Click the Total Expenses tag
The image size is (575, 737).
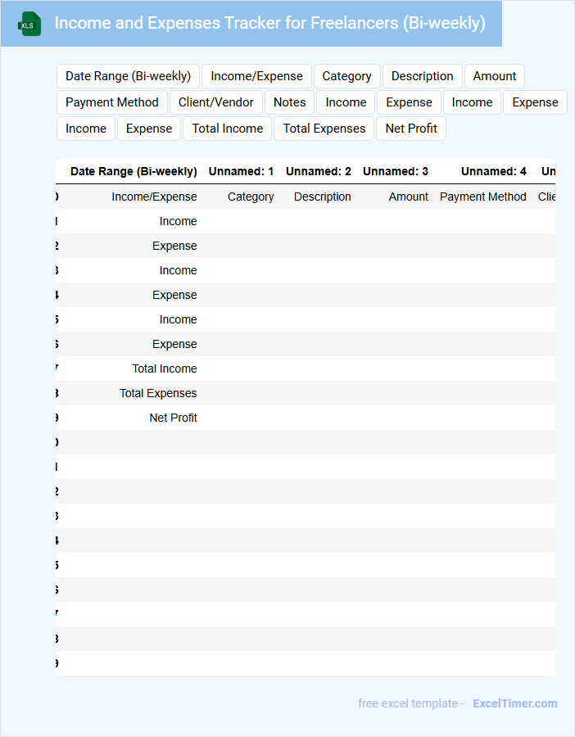324,129
